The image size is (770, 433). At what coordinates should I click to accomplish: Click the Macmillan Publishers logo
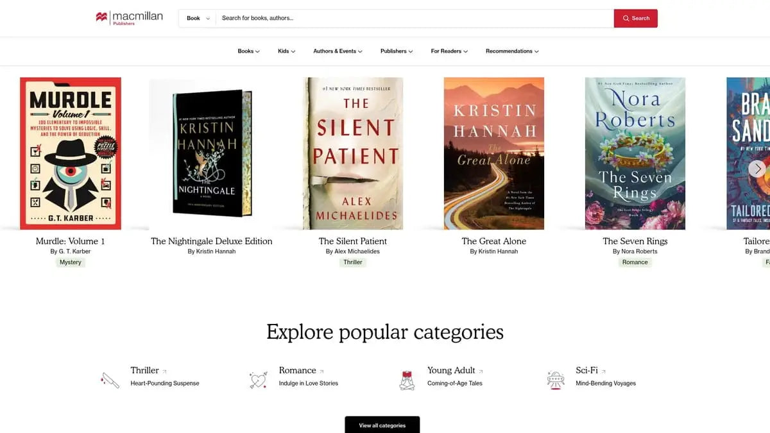click(129, 18)
